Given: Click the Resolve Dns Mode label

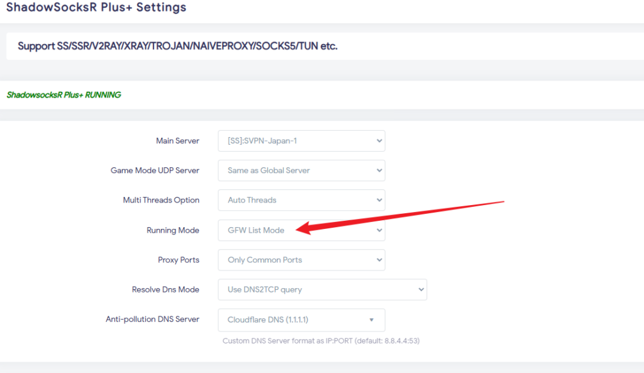Looking at the screenshot, I should [165, 289].
